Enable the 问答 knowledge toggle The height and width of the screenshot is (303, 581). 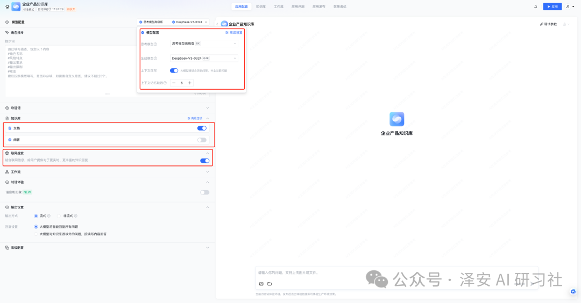pyautogui.click(x=202, y=140)
